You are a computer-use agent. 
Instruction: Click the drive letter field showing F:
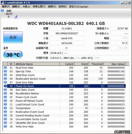coord(67,48)
